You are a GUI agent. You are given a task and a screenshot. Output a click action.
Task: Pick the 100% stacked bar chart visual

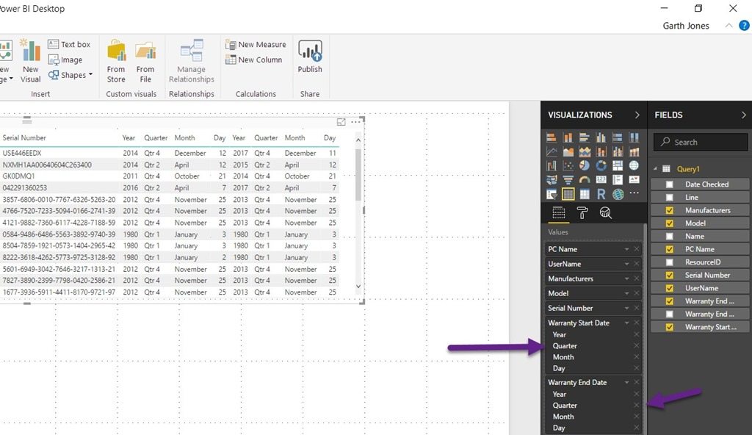pyautogui.click(x=617, y=138)
